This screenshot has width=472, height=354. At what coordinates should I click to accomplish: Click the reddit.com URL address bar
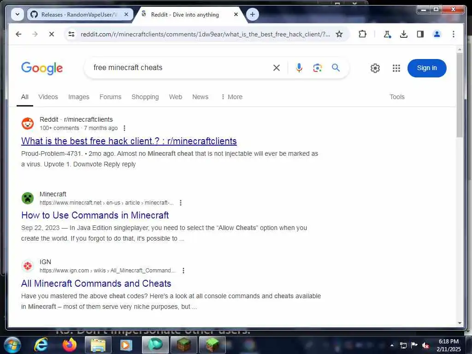pos(205,34)
